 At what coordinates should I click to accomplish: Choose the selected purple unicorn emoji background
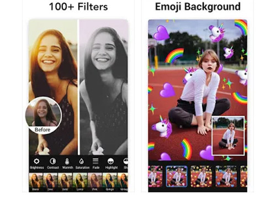pos(177,176)
